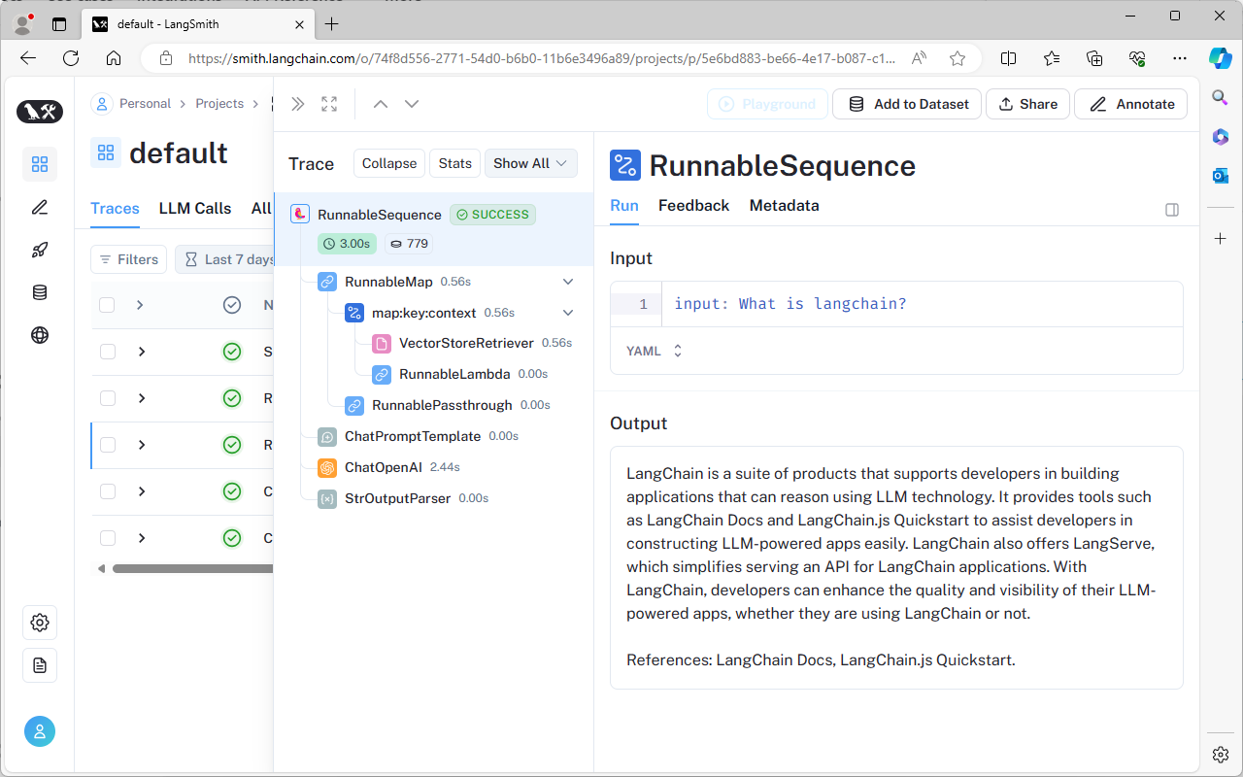Click the browser home button
This screenshot has height=777, width=1243.
[114, 58]
